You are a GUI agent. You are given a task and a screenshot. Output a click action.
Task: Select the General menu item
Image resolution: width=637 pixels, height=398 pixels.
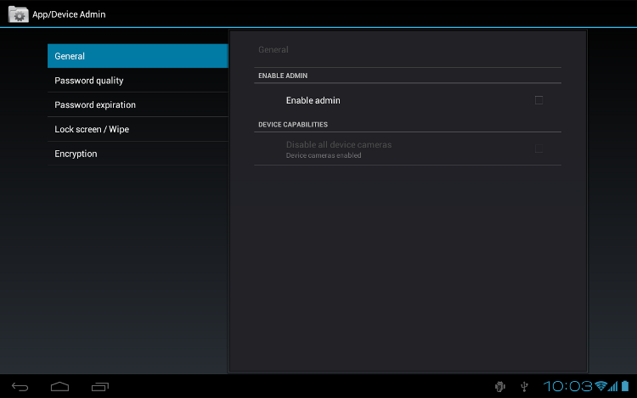click(138, 56)
